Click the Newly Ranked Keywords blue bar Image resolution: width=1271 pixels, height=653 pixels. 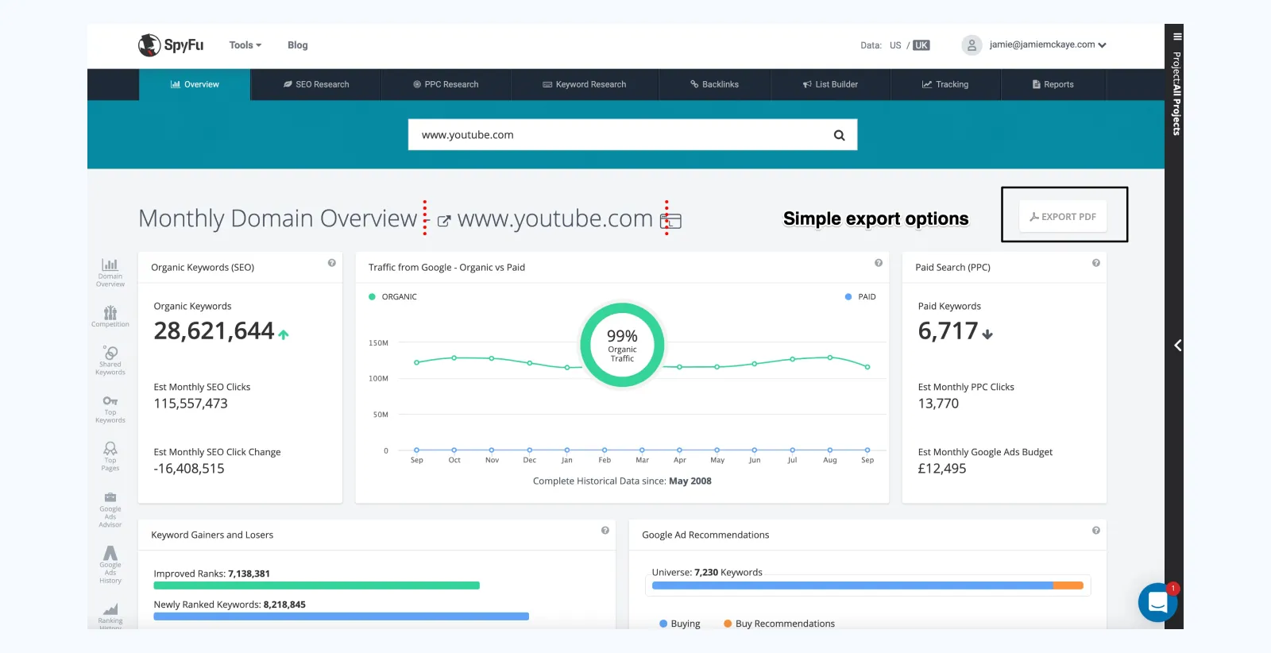pyautogui.click(x=341, y=616)
